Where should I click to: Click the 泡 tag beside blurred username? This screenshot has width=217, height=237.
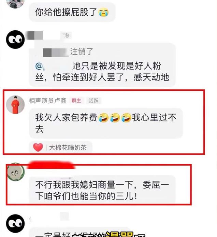pyautogui.click(x=66, y=35)
